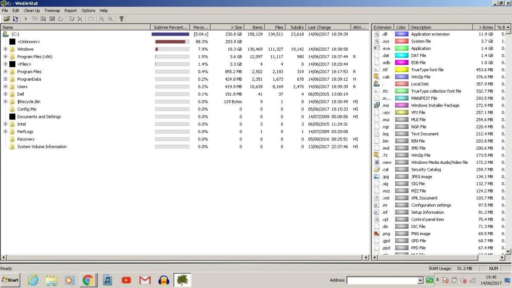The image size is (512, 288).
Task: Sort by the Last Change column header
Action: pos(329,27)
